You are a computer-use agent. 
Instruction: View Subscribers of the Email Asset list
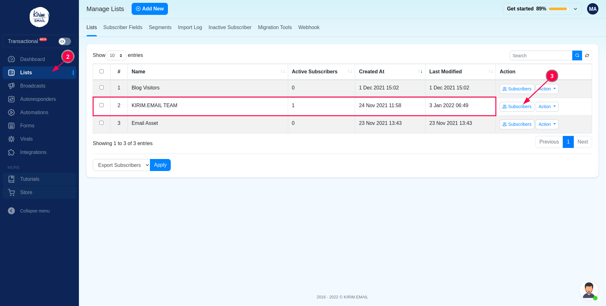click(x=517, y=124)
